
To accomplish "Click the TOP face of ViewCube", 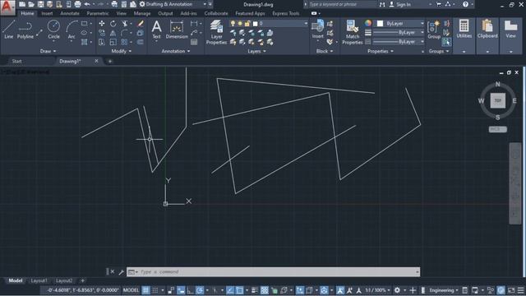I will 497,100.
